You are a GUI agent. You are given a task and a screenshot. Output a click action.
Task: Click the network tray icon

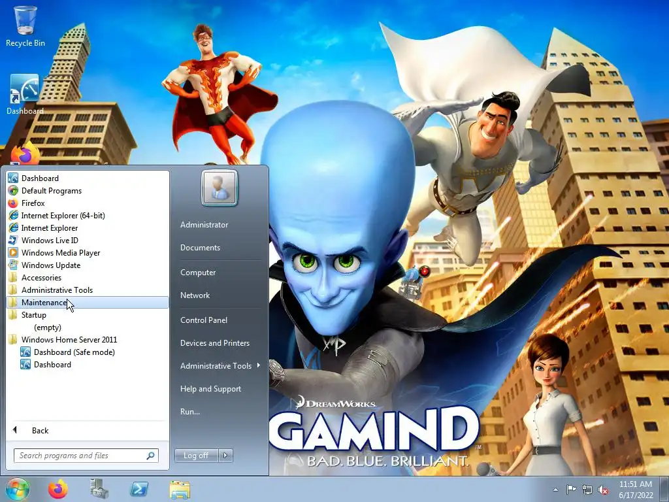coord(587,490)
